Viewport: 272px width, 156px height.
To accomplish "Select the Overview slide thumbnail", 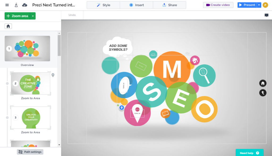I will click(27, 48).
